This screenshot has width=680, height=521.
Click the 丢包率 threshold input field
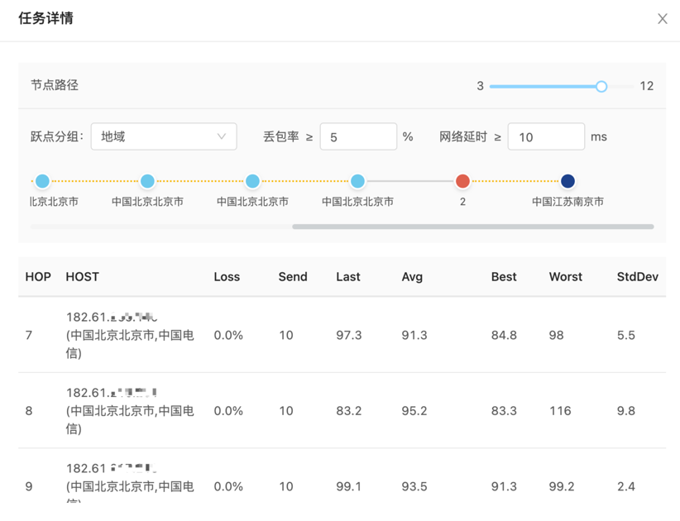click(x=357, y=136)
